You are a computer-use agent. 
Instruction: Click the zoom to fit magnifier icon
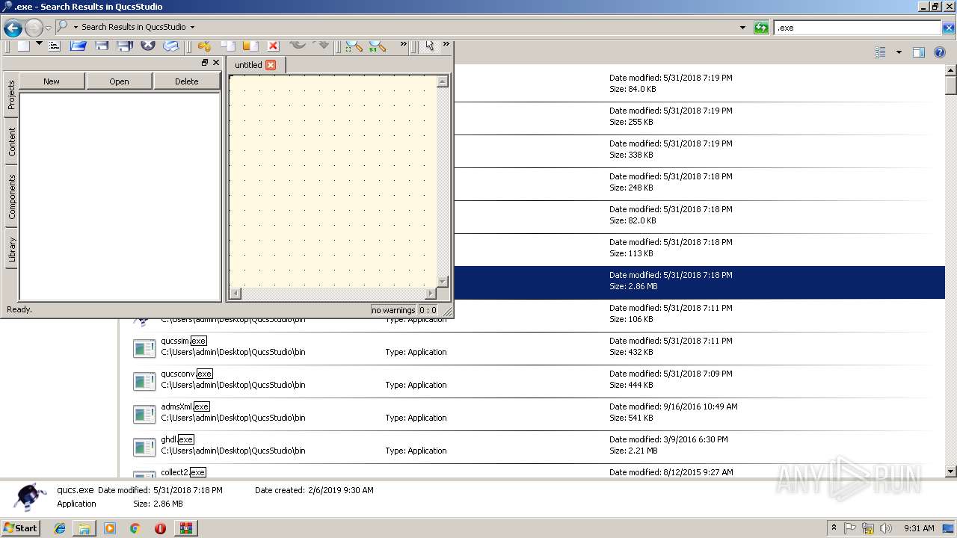pyautogui.click(x=354, y=46)
